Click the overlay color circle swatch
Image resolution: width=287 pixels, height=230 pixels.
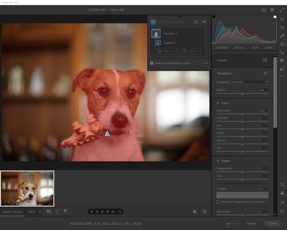[x=198, y=63]
